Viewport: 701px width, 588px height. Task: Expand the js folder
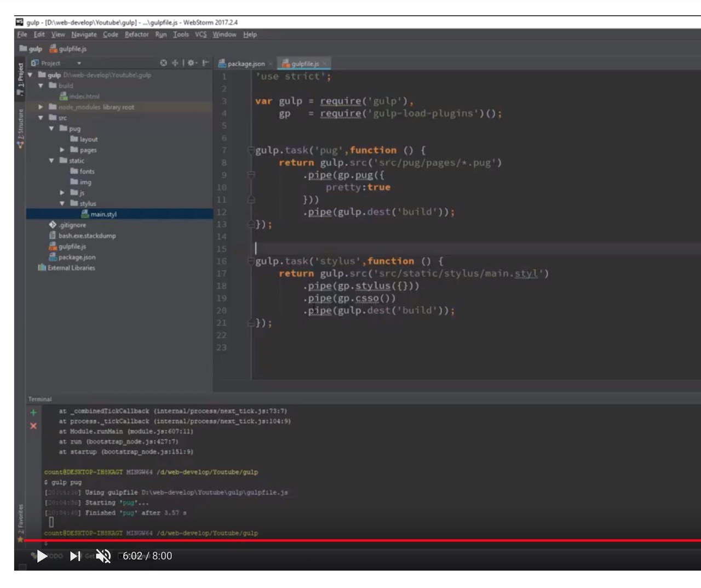62,192
